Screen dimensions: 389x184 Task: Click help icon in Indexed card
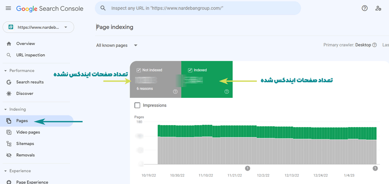tap(226, 91)
